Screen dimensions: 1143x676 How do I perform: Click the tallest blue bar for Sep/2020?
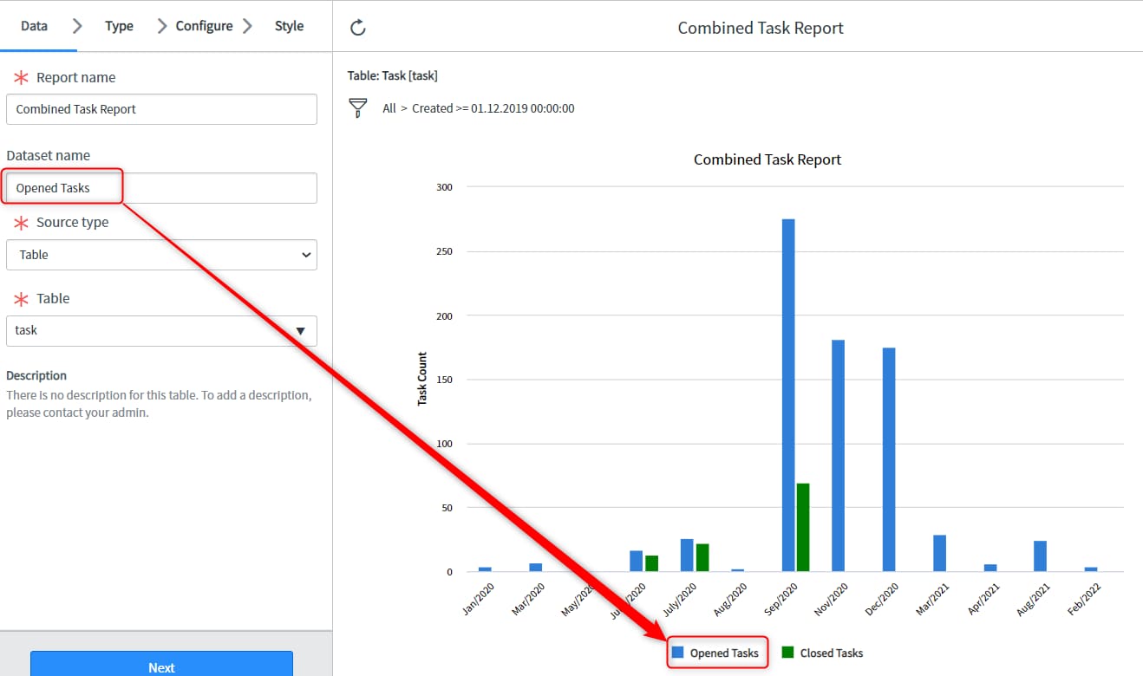pyautogui.click(x=788, y=394)
